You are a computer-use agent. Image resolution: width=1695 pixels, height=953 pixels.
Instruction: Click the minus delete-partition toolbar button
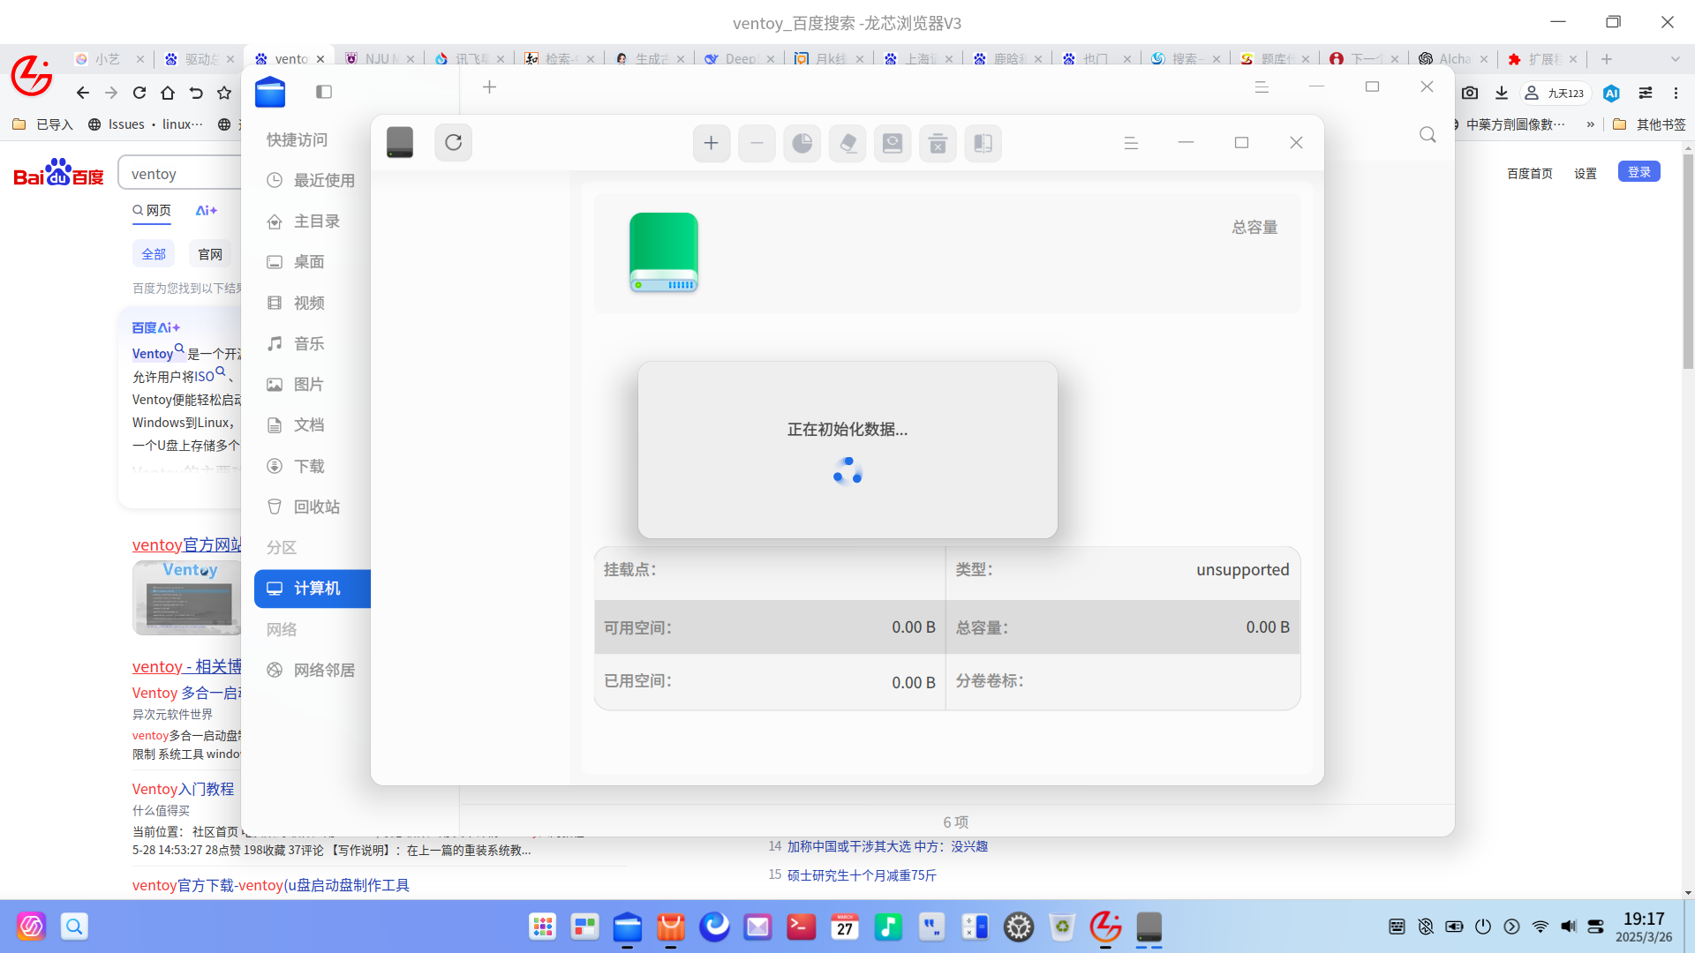757,143
